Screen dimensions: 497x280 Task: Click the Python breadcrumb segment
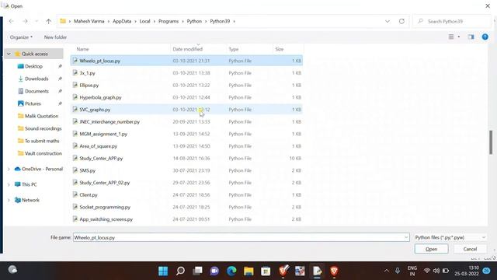tap(194, 21)
